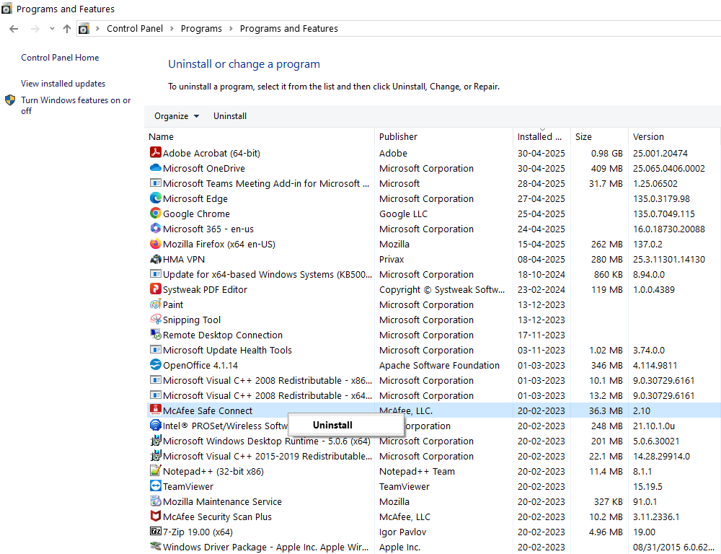Click the 7-Zip icon
The width and height of the screenshot is (721, 554).
156,532
